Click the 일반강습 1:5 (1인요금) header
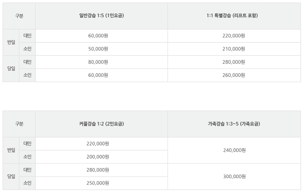304x193 pixels. (101, 16)
